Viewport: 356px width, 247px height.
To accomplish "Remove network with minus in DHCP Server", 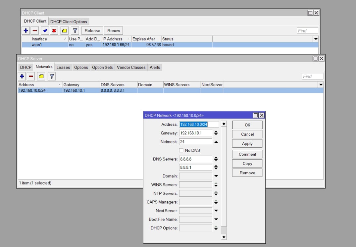I will pyautogui.click(x=31, y=76).
